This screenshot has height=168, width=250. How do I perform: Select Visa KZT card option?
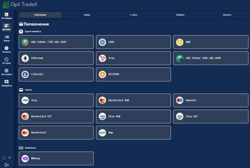click(x=211, y=117)
